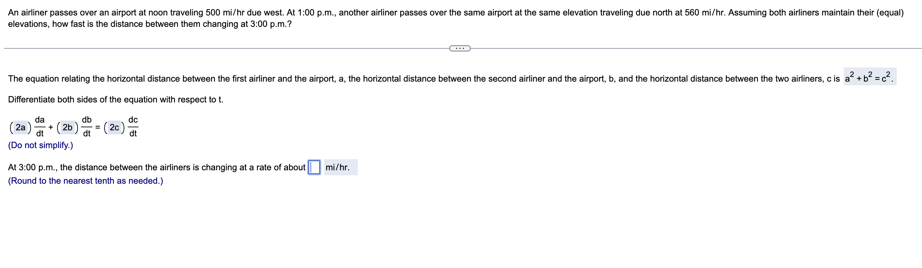Click the text (Round to the nearest tenth as needed.)
The width and height of the screenshot is (922, 268).
click(86, 181)
